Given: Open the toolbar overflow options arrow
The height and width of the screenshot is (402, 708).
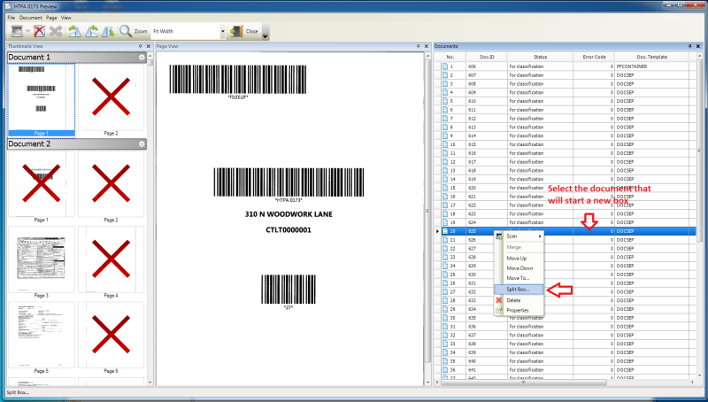Looking at the screenshot, I should 265,35.
